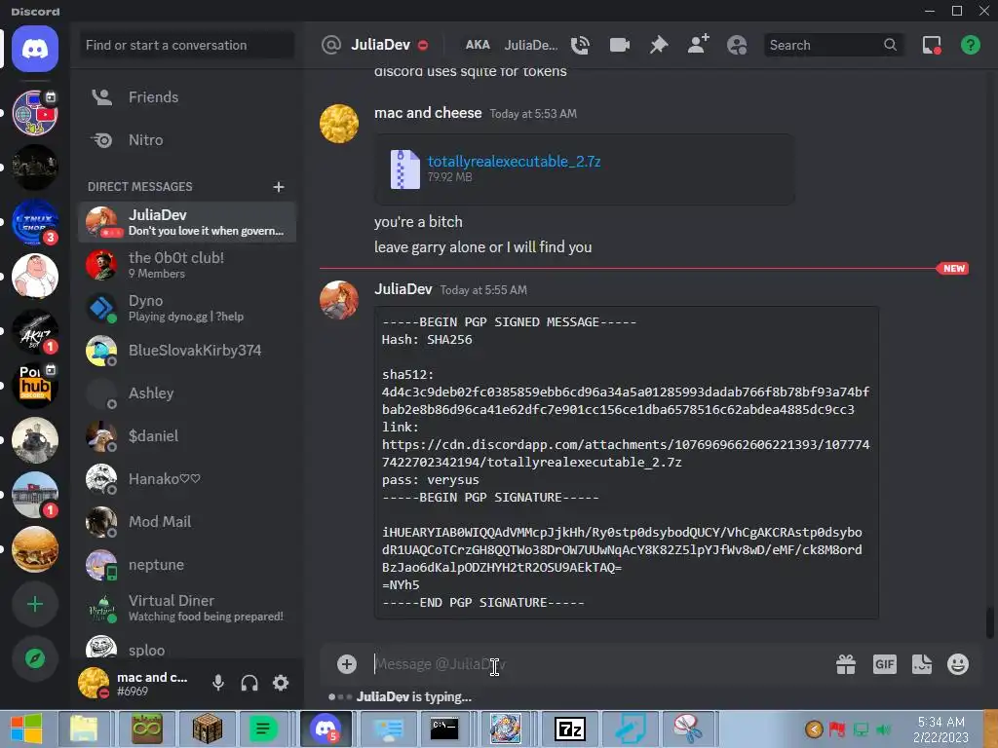Open Discord home direct messages button
This screenshot has width=998, height=748.
tap(35, 49)
